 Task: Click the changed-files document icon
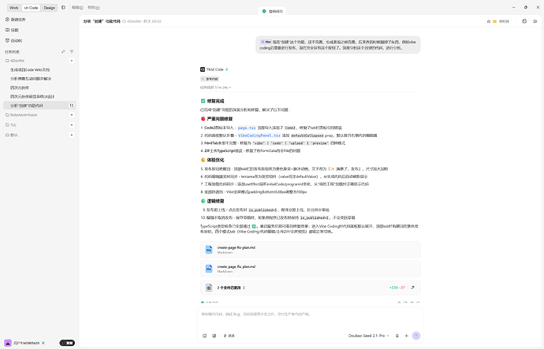click(x=208, y=288)
